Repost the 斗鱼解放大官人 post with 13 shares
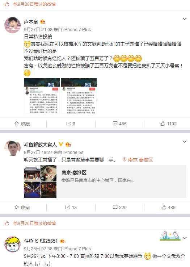The image size is (190, 267). [x=71, y=207]
